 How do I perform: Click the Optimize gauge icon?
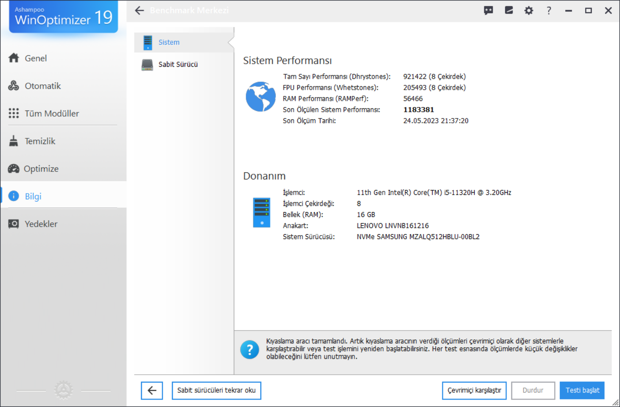(14, 169)
